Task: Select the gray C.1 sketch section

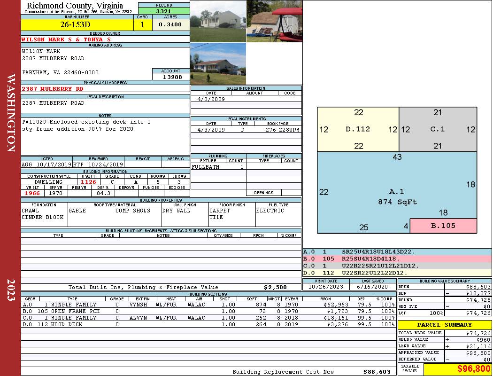Action: [x=438, y=129]
